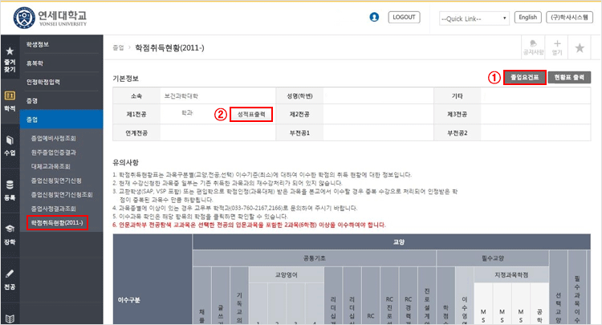This screenshot has height=325, width=602.
Task: Open the 수업 sidebar icon
Action: (x=10, y=144)
